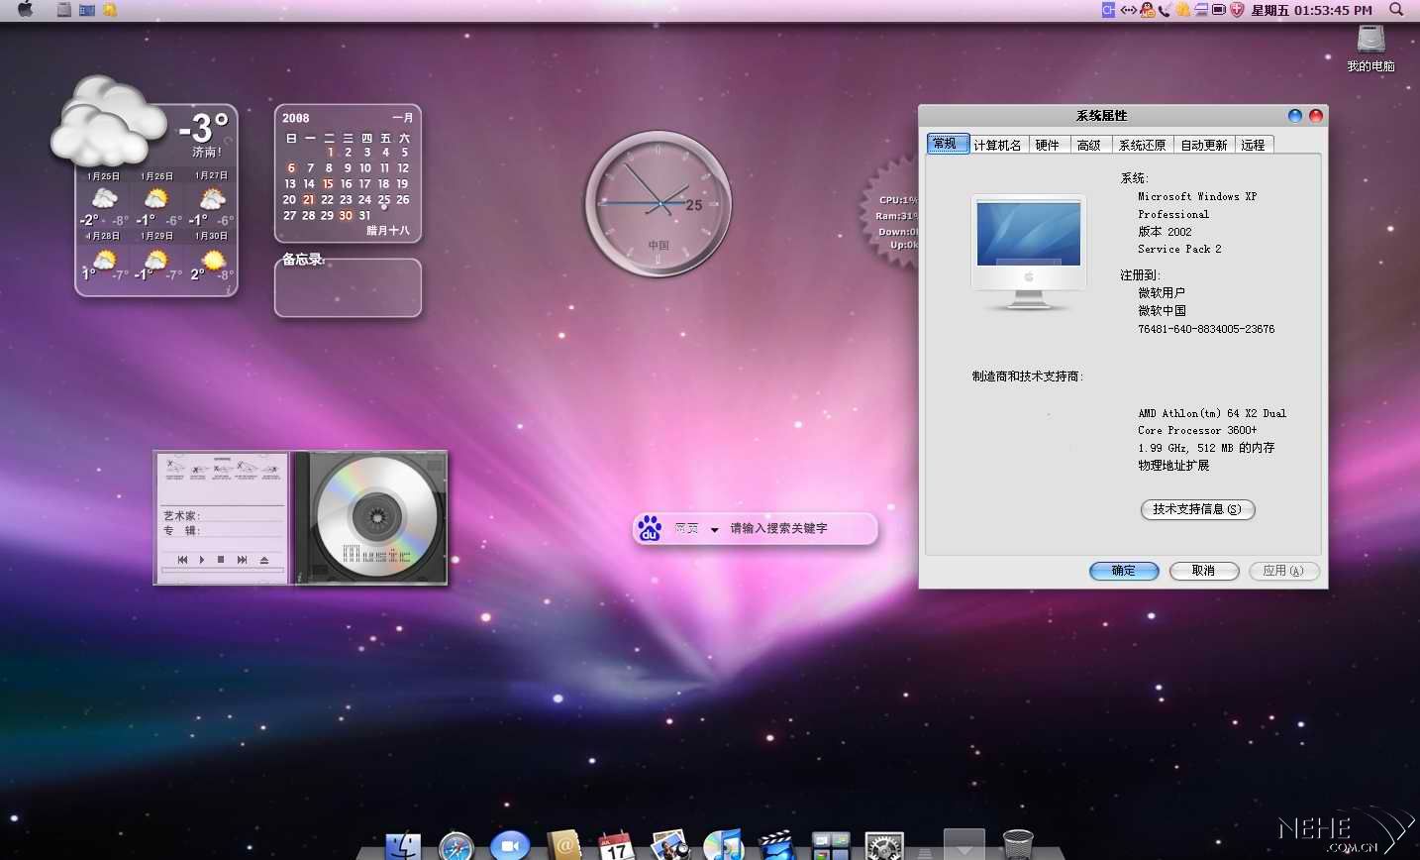1420x860 pixels.
Task: Click the Apple logo menu
Action: click(26, 9)
